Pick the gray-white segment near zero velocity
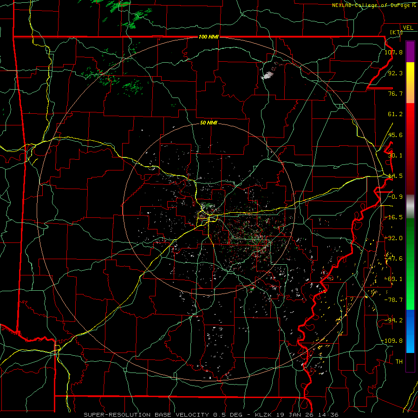418x418 pixels. pyautogui.click(x=410, y=206)
